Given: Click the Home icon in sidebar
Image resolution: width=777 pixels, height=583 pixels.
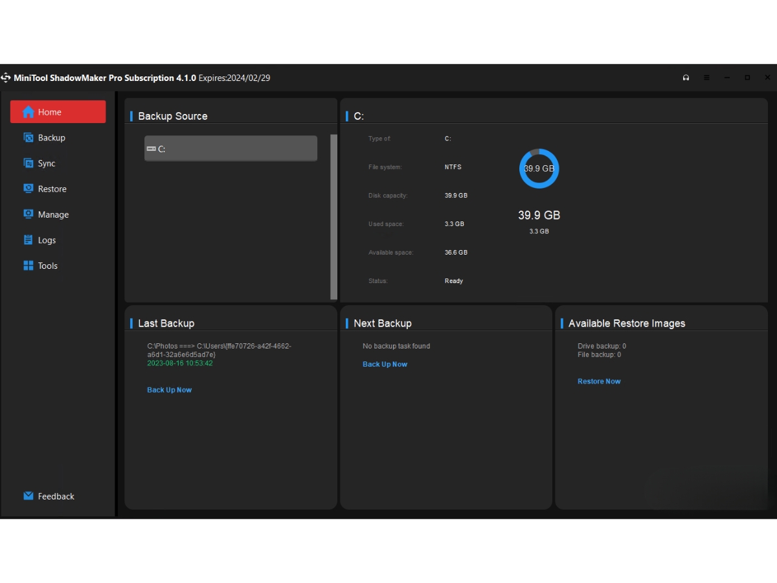Looking at the screenshot, I should (x=28, y=112).
